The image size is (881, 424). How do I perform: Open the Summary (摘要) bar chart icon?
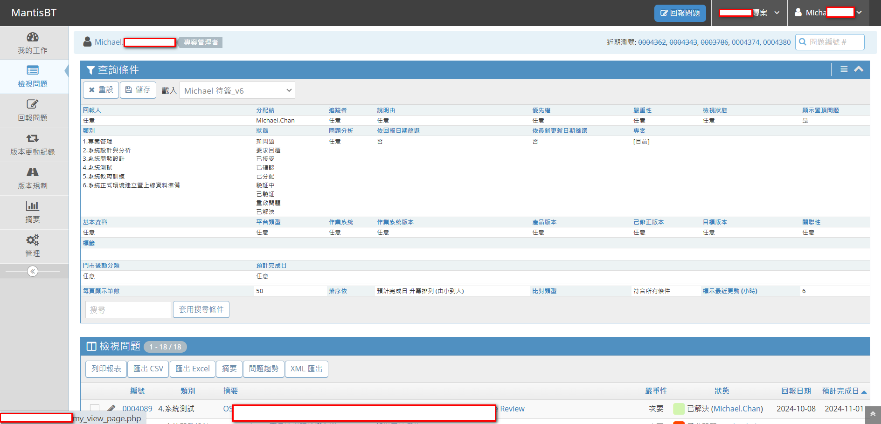[33, 206]
